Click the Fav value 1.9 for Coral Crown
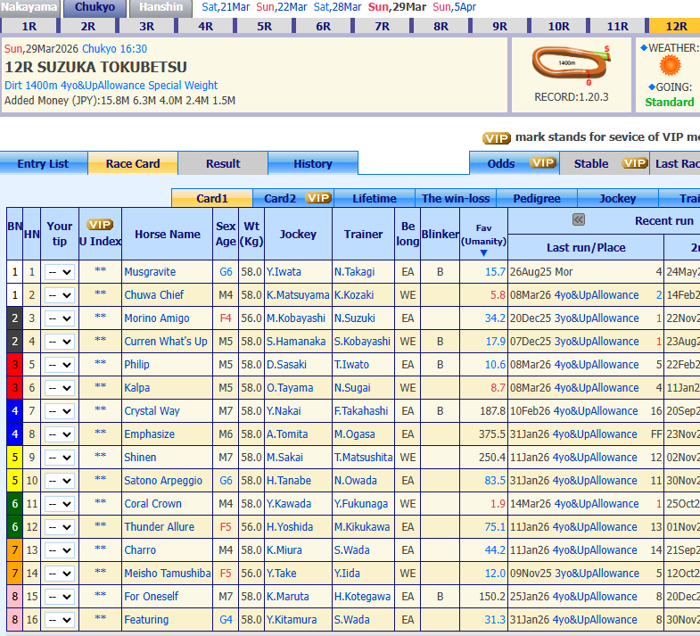This screenshot has height=636, width=700. point(498,504)
